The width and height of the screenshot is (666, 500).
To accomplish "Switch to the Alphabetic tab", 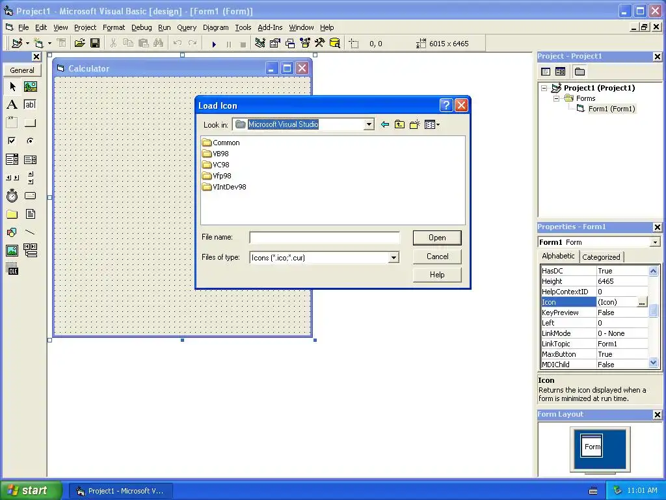I will point(558,256).
